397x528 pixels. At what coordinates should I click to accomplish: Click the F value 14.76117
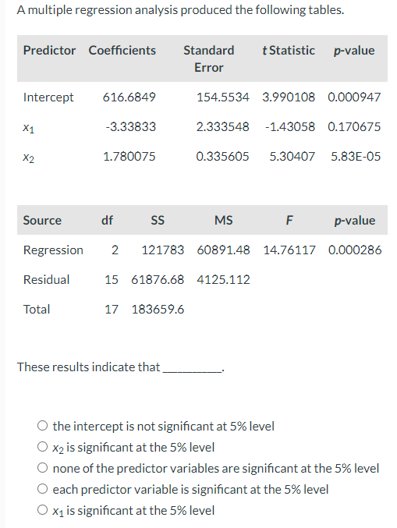coord(289,250)
